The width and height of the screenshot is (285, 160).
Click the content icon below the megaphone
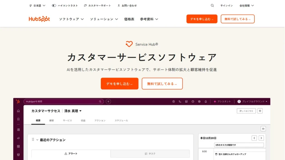18,146
